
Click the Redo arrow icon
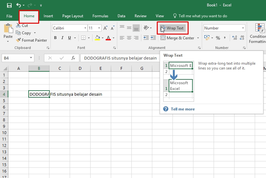[x=30, y=5]
